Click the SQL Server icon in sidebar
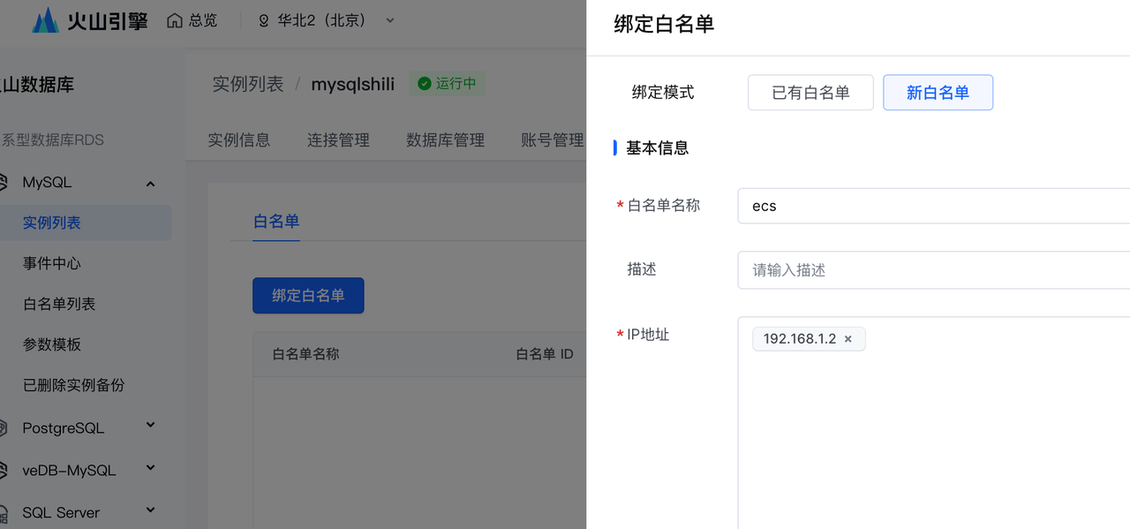Viewport: 1130px width, 529px height. click(4, 512)
